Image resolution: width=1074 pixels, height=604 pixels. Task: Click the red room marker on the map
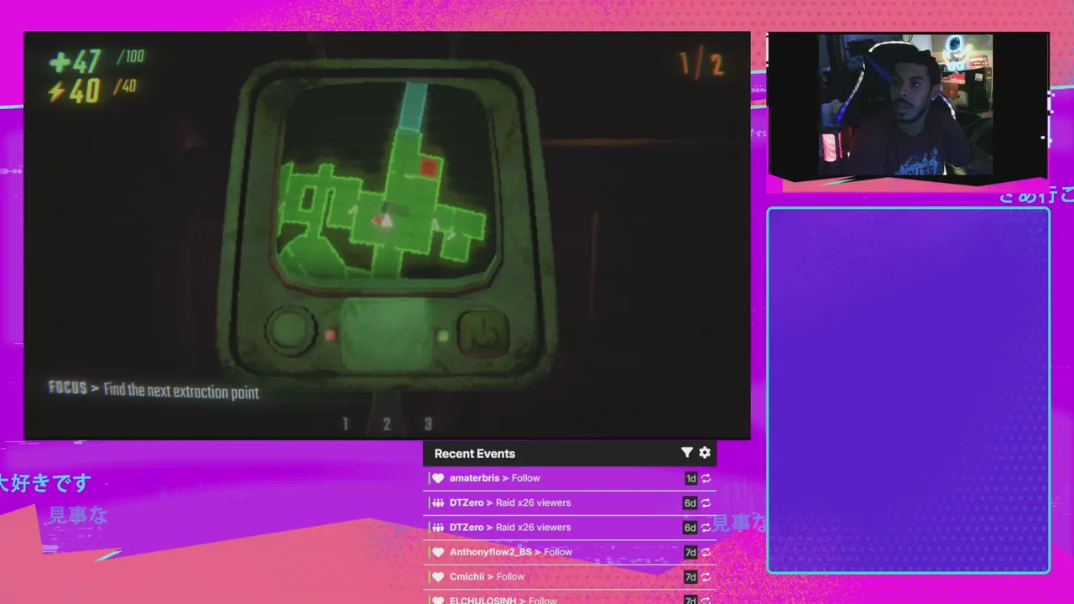coord(429,167)
